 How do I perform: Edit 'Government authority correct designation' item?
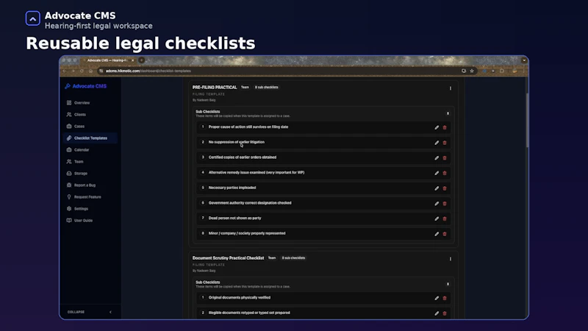pos(437,204)
